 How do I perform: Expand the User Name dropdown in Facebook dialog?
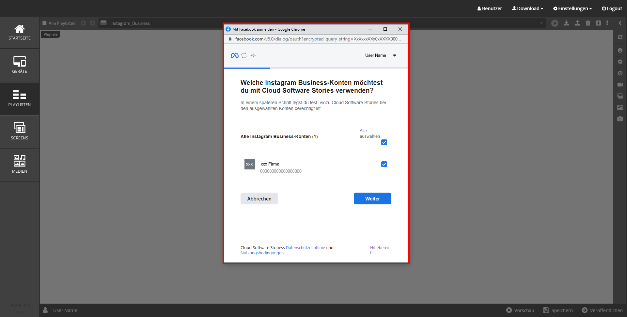click(381, 55)
